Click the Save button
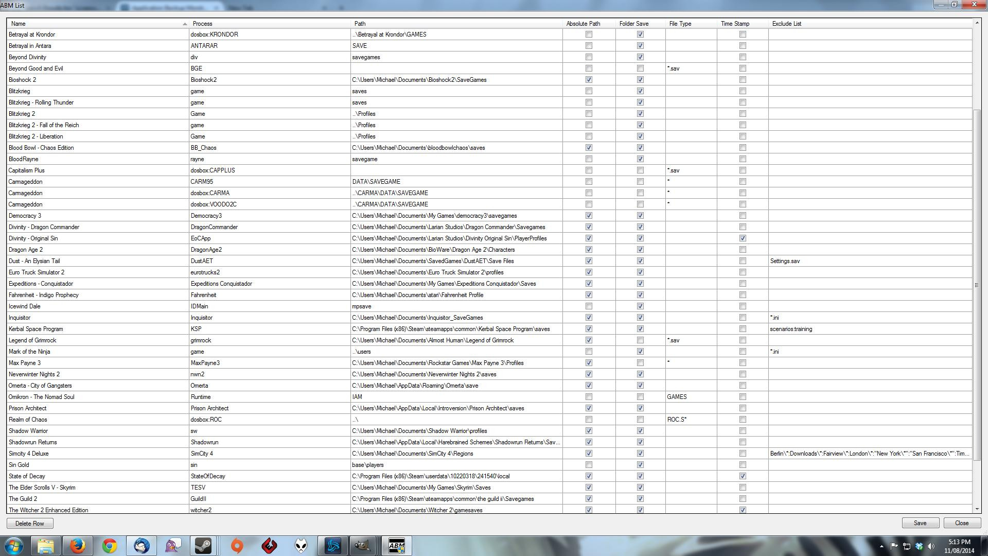988x556 pixels. [920, 523]
